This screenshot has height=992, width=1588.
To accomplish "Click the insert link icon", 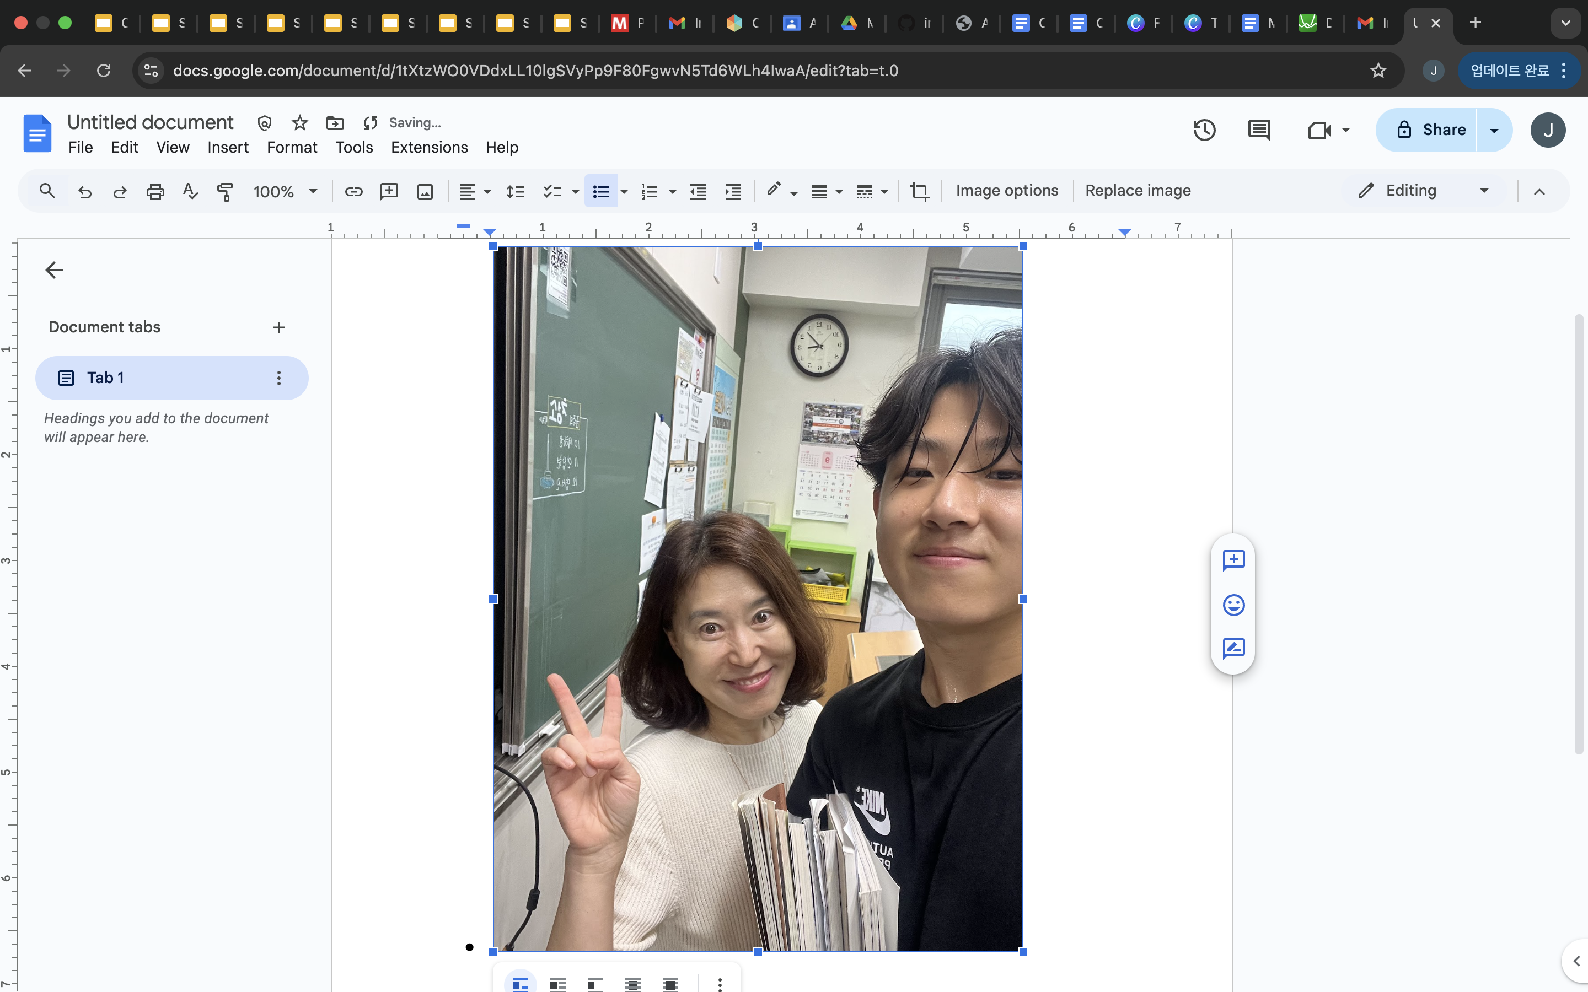I will tap(353, 192).
